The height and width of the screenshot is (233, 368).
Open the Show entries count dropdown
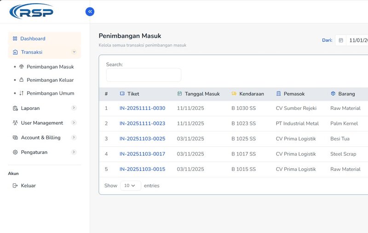(x=131, y=186)
